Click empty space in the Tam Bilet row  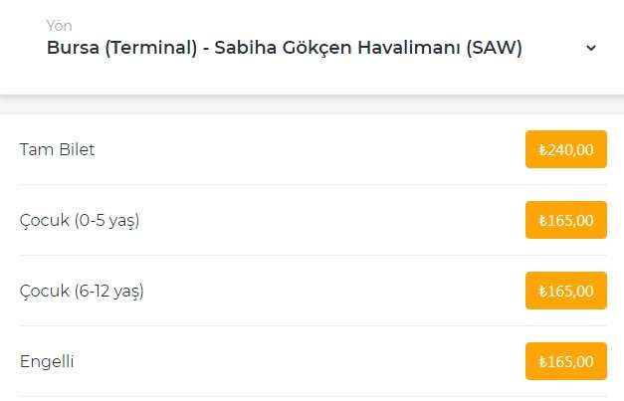(x=299, y=150)
